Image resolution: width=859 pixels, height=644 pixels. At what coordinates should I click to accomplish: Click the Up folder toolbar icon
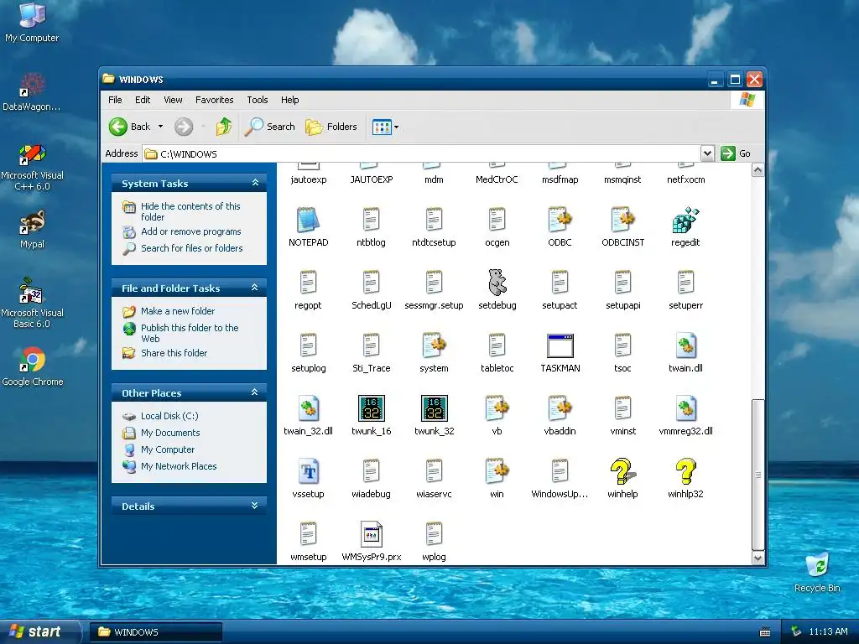point(223,127)
